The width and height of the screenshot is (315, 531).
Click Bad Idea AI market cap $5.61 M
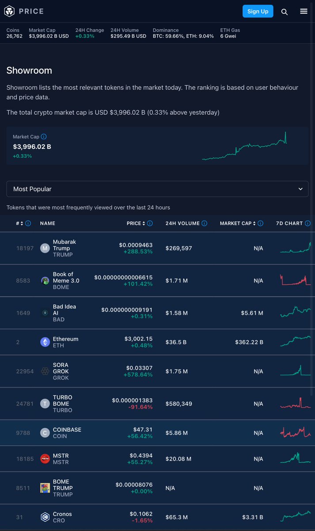(x=252, y=313)
